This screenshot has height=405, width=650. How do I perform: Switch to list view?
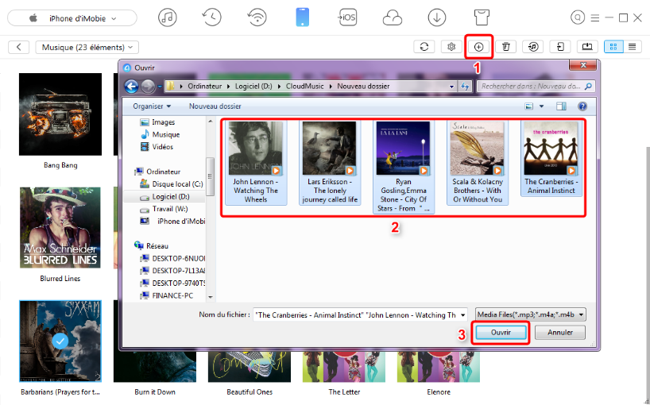click(633, 47)
